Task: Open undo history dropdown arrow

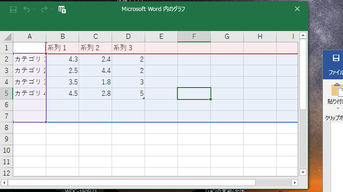Action: (x=34, y=10)
